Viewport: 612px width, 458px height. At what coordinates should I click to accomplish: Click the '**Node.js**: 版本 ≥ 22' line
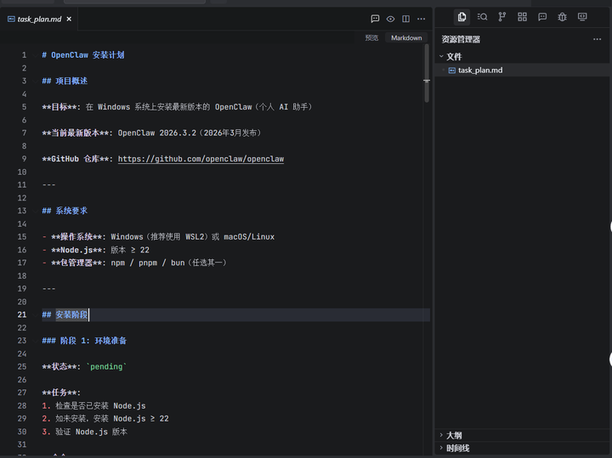(95, 250)
